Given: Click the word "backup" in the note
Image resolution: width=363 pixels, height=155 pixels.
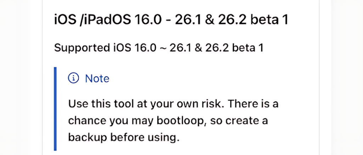Looking at the screenshot, I should pyautogui.click(x=88, y=138).
